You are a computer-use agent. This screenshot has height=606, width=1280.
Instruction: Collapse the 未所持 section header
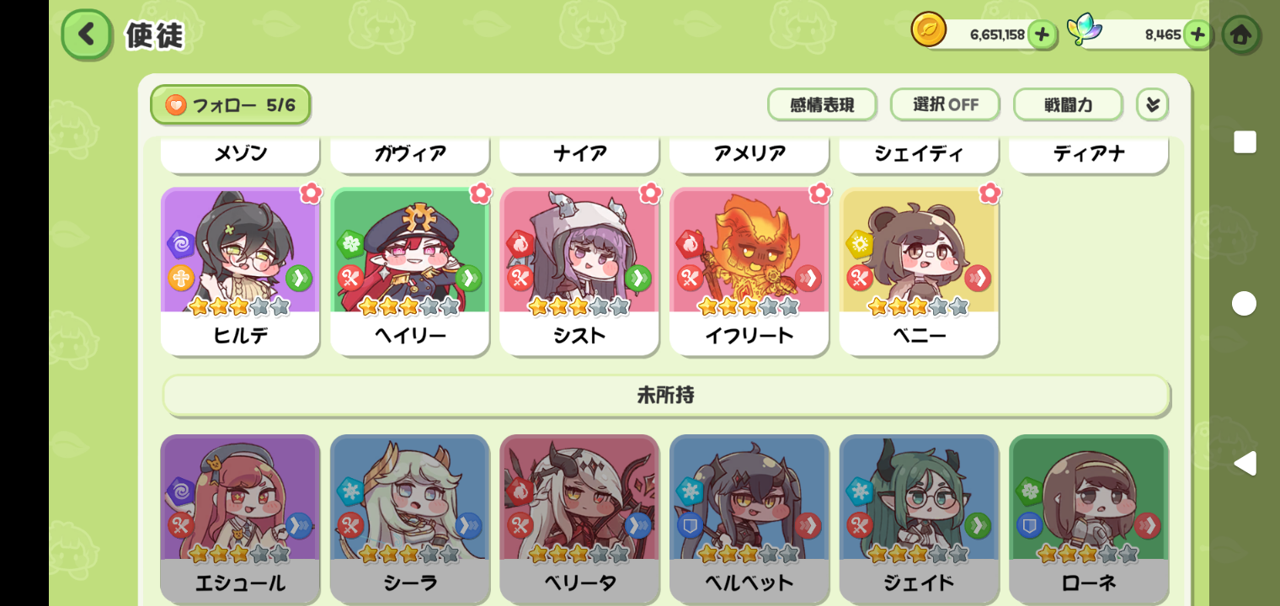point(666,396)
